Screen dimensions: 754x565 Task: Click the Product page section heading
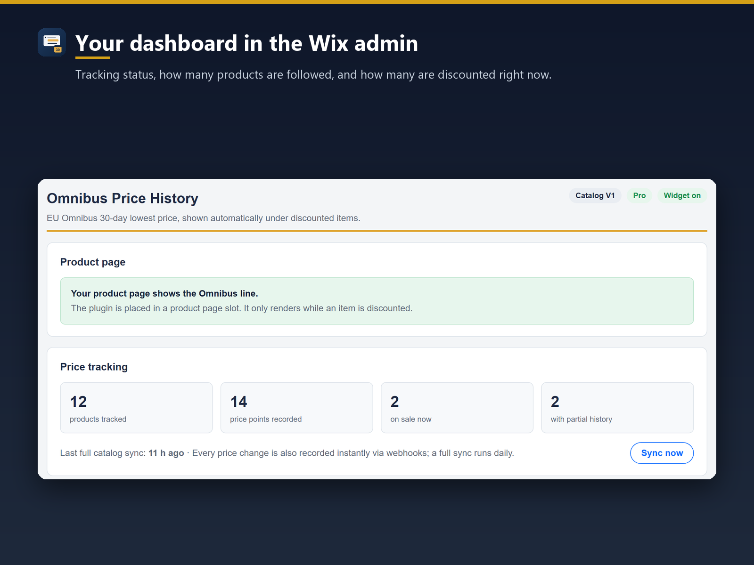tap(93, 262)
